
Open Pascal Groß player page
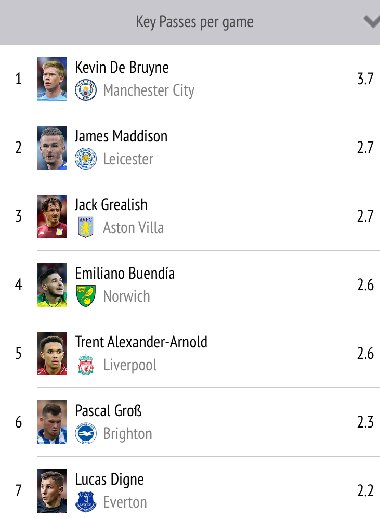click(108, 411)
